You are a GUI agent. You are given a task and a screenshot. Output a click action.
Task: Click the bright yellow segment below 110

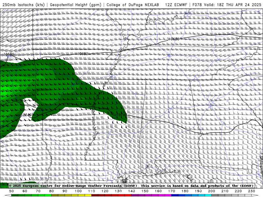pyautogui.click(x=88, y=195)
